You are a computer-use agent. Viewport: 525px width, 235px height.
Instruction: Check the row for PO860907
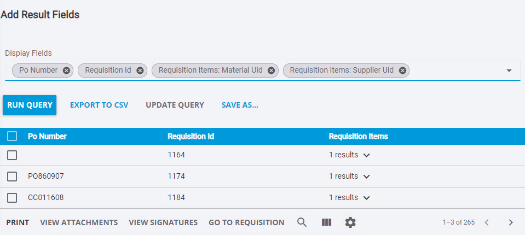point(12,177)
